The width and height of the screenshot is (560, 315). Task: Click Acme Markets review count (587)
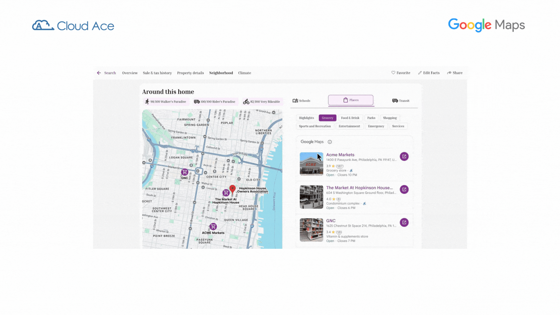point(339,166)
